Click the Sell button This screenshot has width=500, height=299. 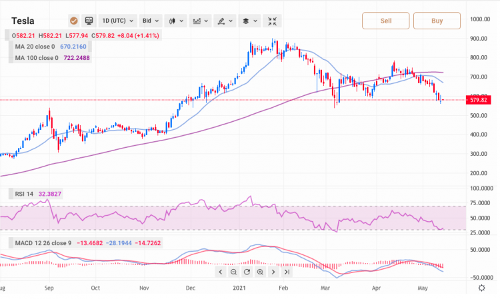[x=386, y=21]
